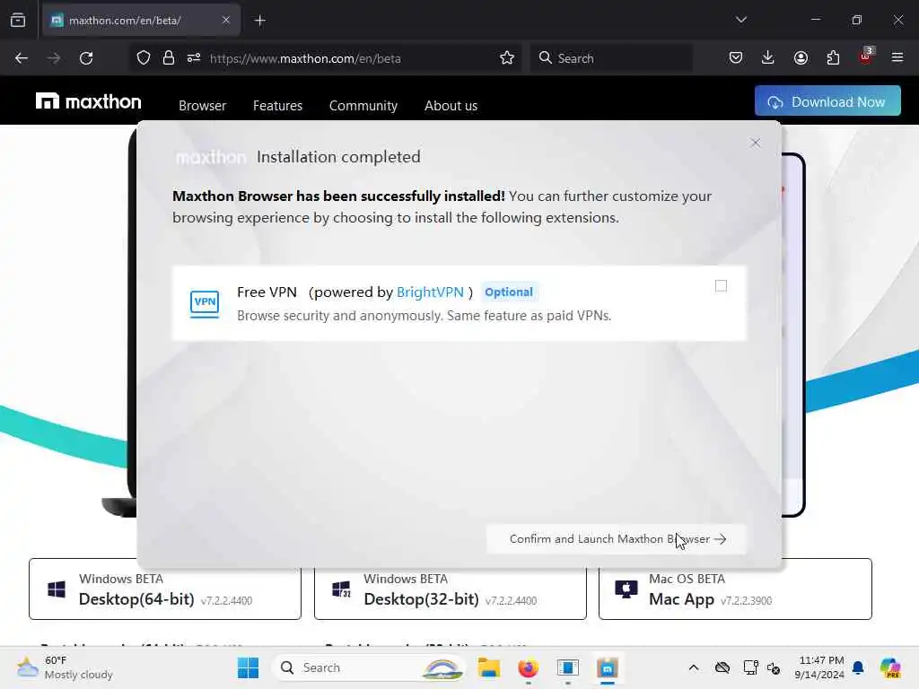Open the Browser menu on the site

pyautogui.click(x=202, y=106)
